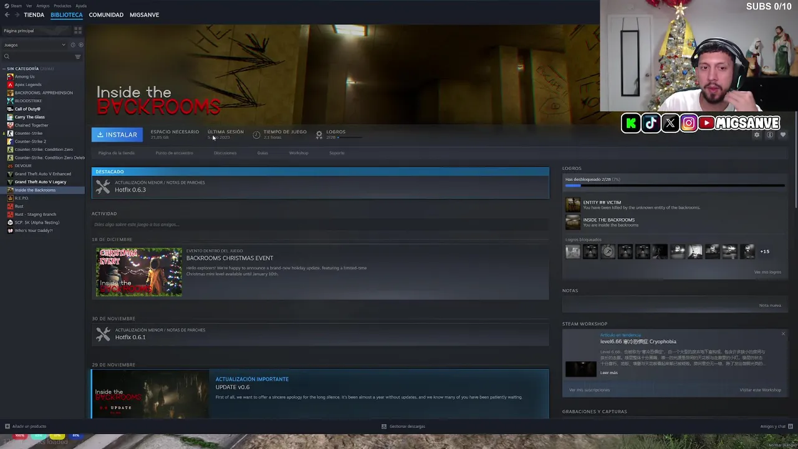This screenshot has width=798, height=449.
Task: Click the Apex Legends game icon
Action: pyautogui.click(x=10, y=85)
